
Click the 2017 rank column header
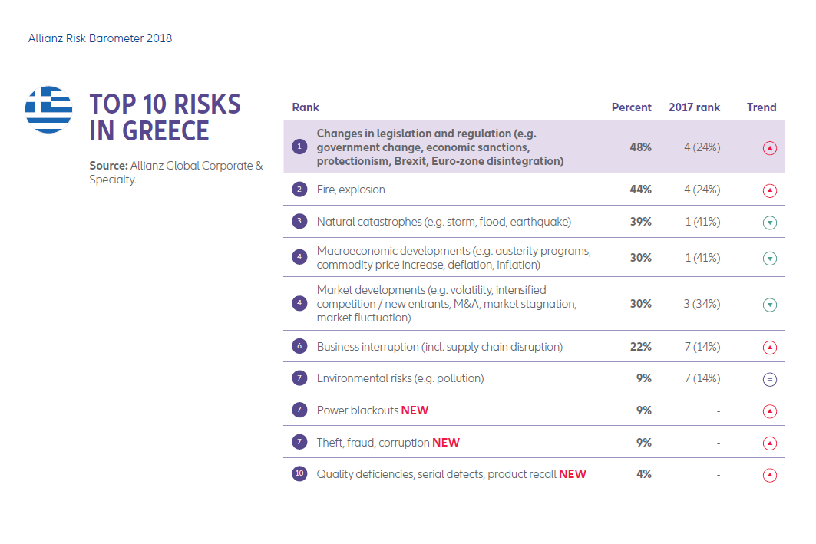694,107
